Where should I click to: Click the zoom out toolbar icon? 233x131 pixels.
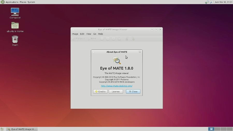pos(108,39)
